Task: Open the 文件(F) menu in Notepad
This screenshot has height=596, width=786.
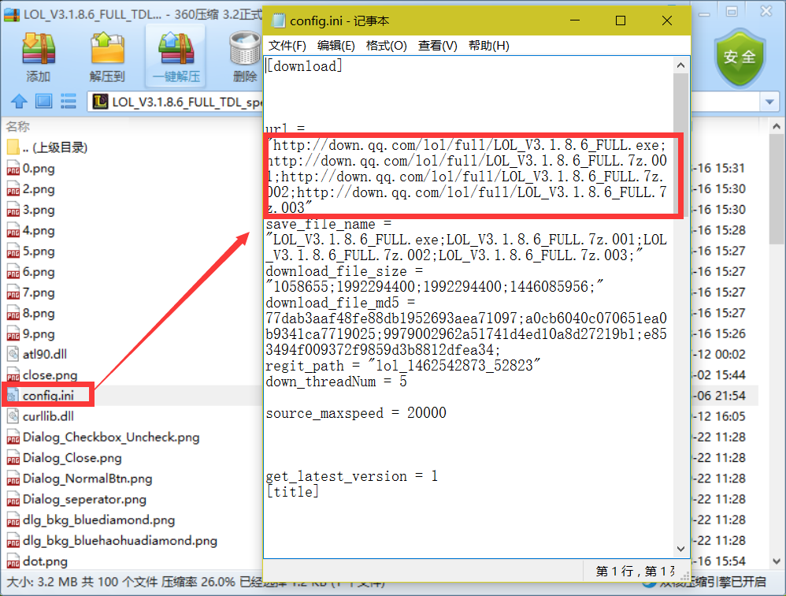Action: (x=287, y=46)
